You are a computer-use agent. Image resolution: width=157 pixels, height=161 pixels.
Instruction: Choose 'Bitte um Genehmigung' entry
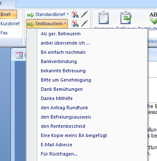pyautogui.click(x=87, y=80)
